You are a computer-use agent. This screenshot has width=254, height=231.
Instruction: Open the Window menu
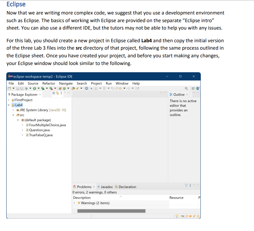(122, 83)
